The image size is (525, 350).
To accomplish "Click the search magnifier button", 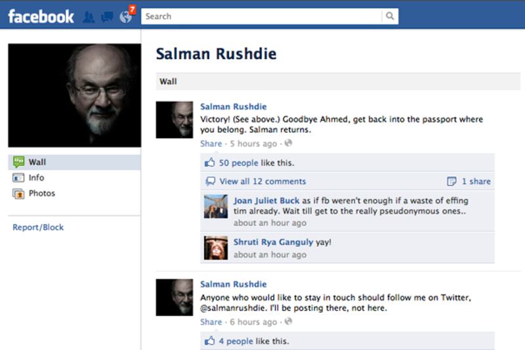I will coord(390,16).
